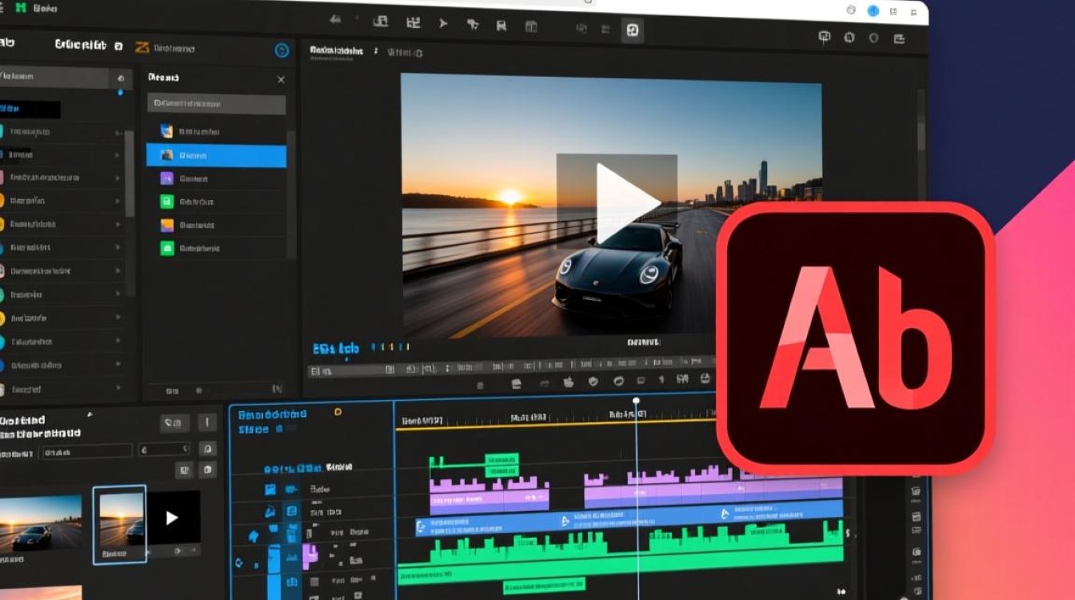
Task: Click the green M logo in the title bar
Action: [21, 8]
